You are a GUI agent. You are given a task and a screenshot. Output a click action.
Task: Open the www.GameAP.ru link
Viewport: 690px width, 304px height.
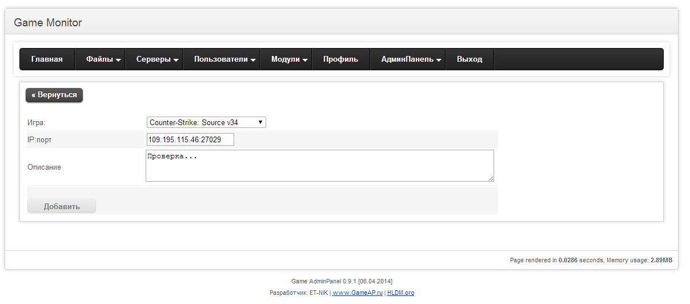click(x=357, y=293)
